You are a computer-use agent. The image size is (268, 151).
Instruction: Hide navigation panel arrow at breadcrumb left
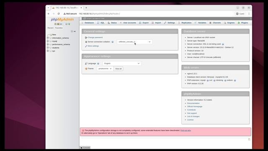pyautogui.click(x=80, y=18)
